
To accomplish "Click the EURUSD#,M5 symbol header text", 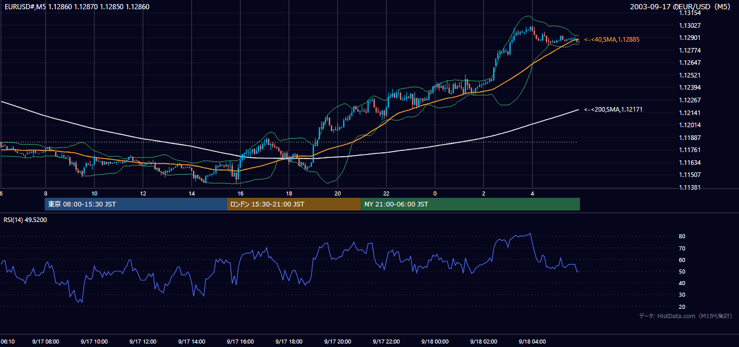I will coord(76,7).
